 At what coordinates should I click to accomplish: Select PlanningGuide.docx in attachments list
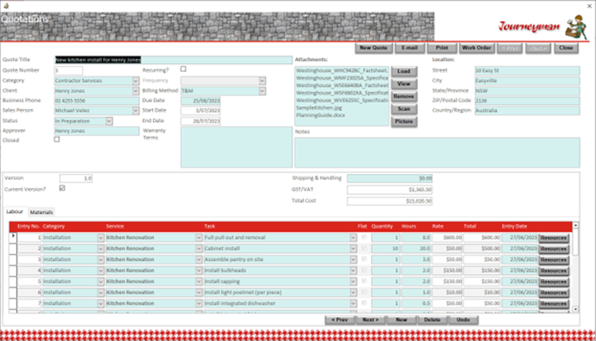tap(321, 115)
